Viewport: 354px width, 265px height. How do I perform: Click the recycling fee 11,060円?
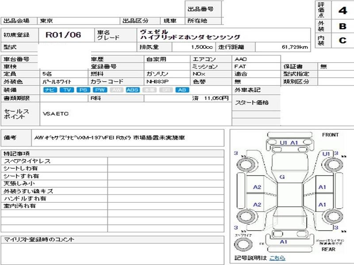click(216, 98)
